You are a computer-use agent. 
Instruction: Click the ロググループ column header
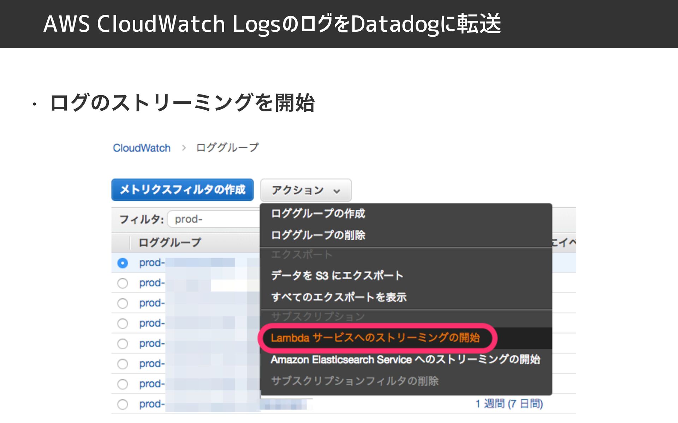pyautogui.click(x=170, y=243)
